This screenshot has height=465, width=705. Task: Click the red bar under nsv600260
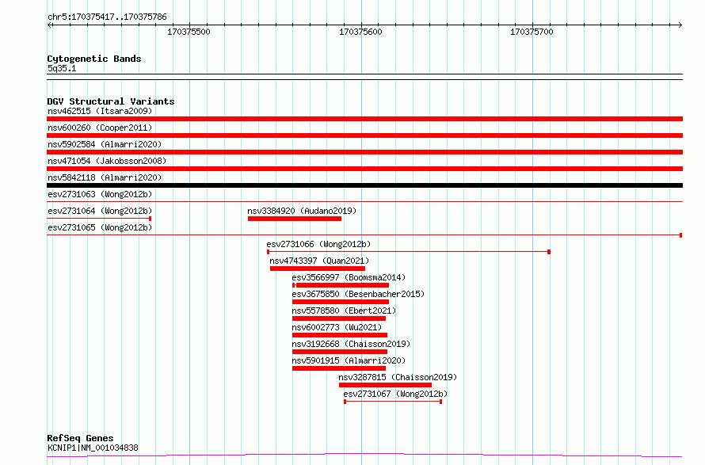point(364,135)
